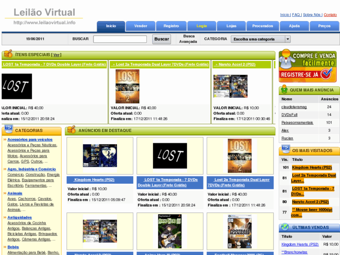Open the Acessórios para veículos category
The height and width of the screenshot is (255, 340).
coord(30,139)
